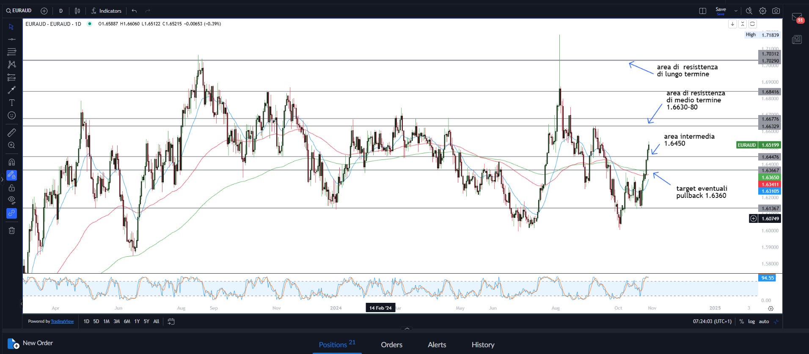Select the 5Y date range
The width and height of the screenshot is (809, 354).
tap(146, 321)
